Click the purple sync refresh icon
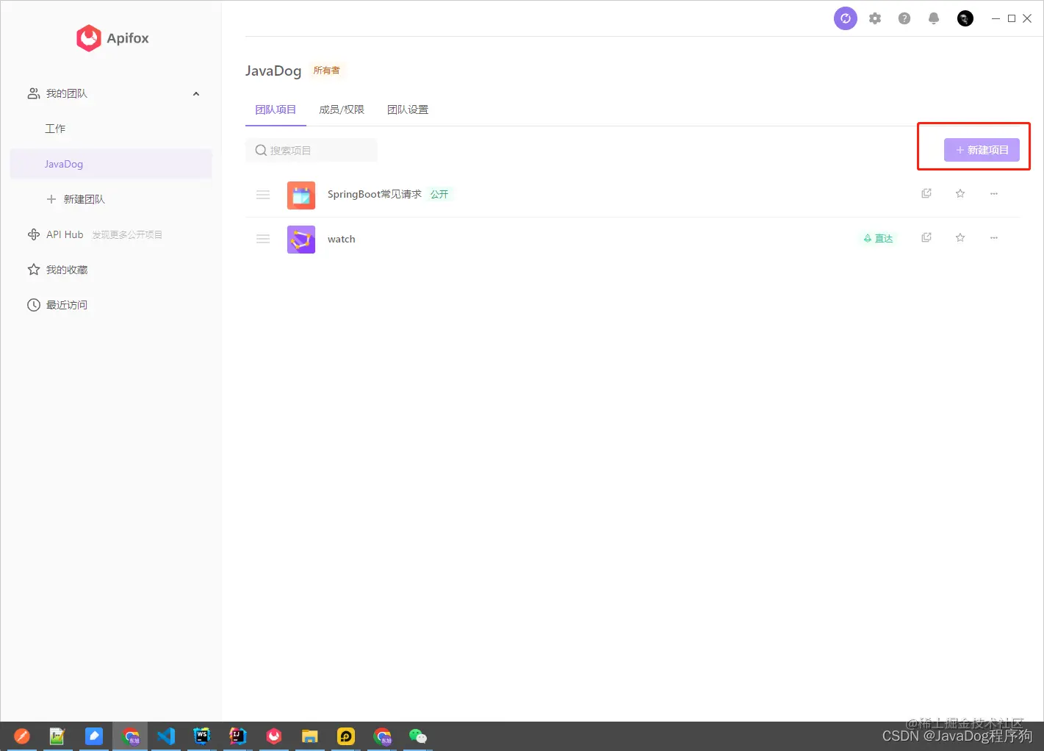The height and width of the screenshot is (751, 1044). [846, 18]
